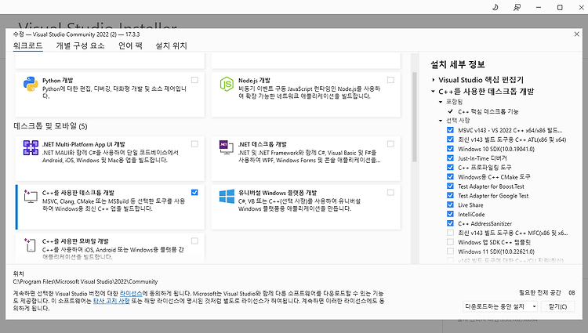Open the third-party notices (타사 고지 사항) link

tap(111, 301)
